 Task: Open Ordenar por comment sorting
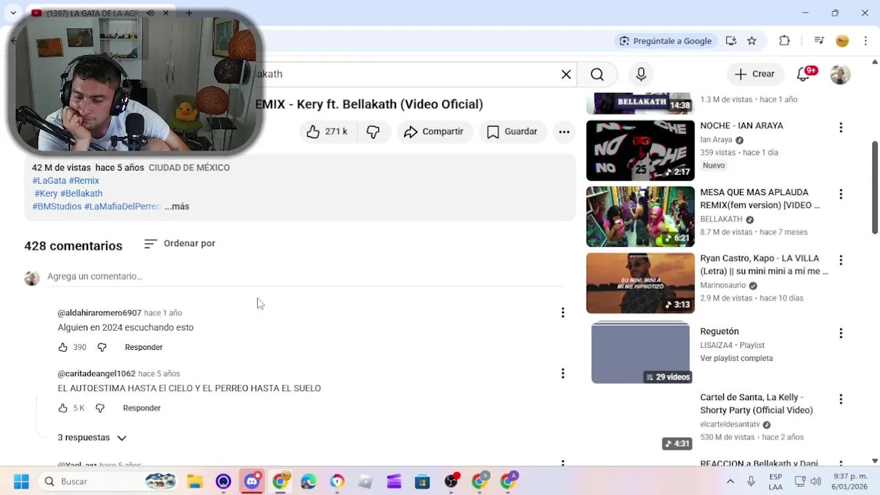pos(180,243)
